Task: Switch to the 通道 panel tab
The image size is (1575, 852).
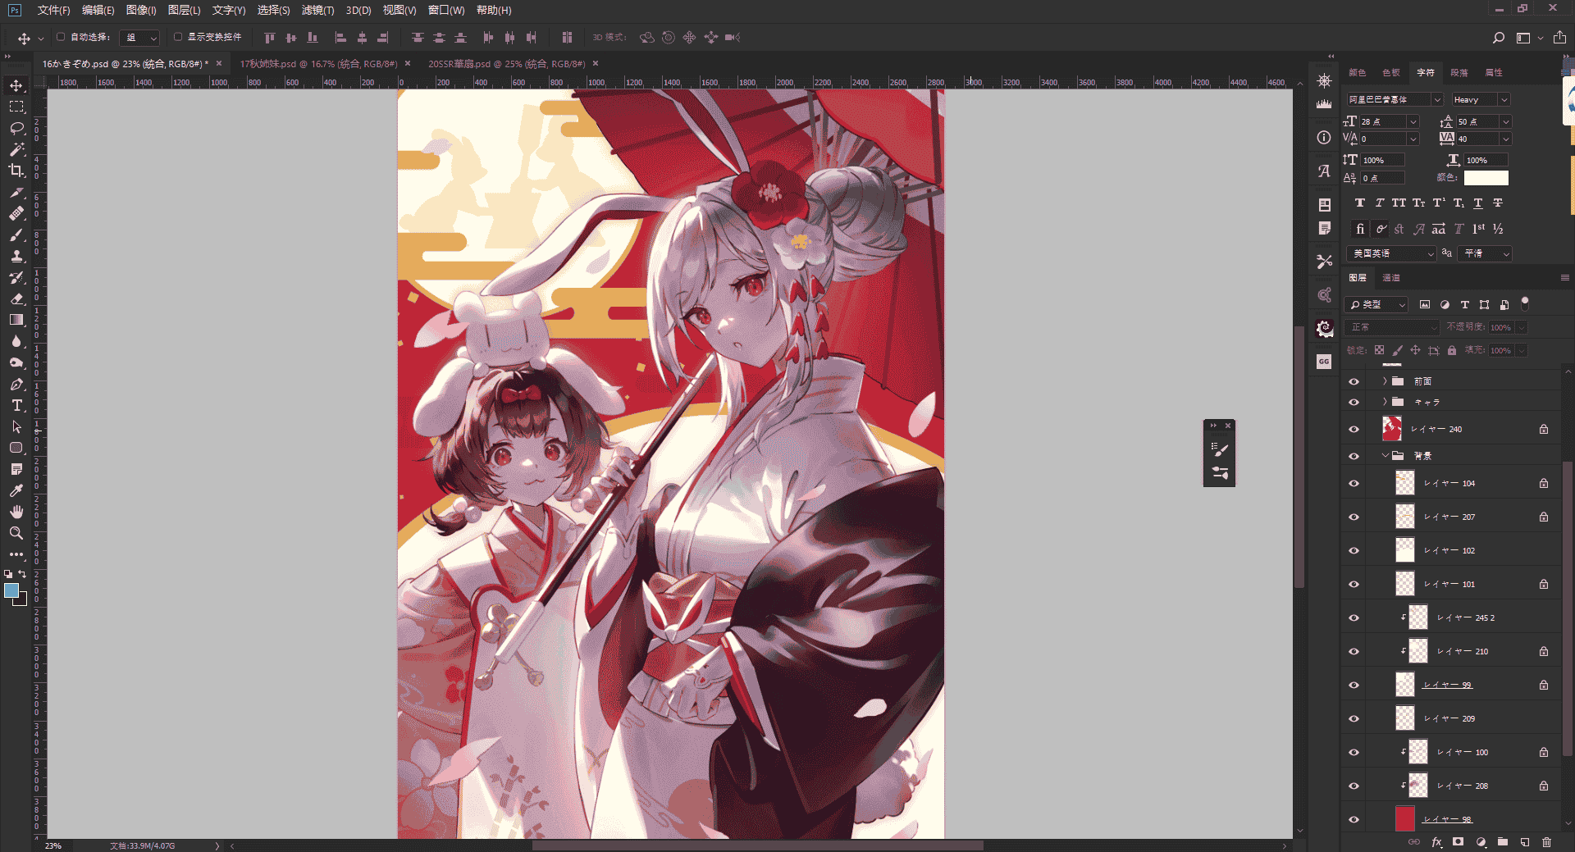Action: tap(1391, 278)
